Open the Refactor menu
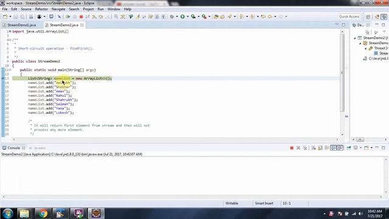Image resolution: width=389 pixels, height=219 pixels. click(41, 9)
